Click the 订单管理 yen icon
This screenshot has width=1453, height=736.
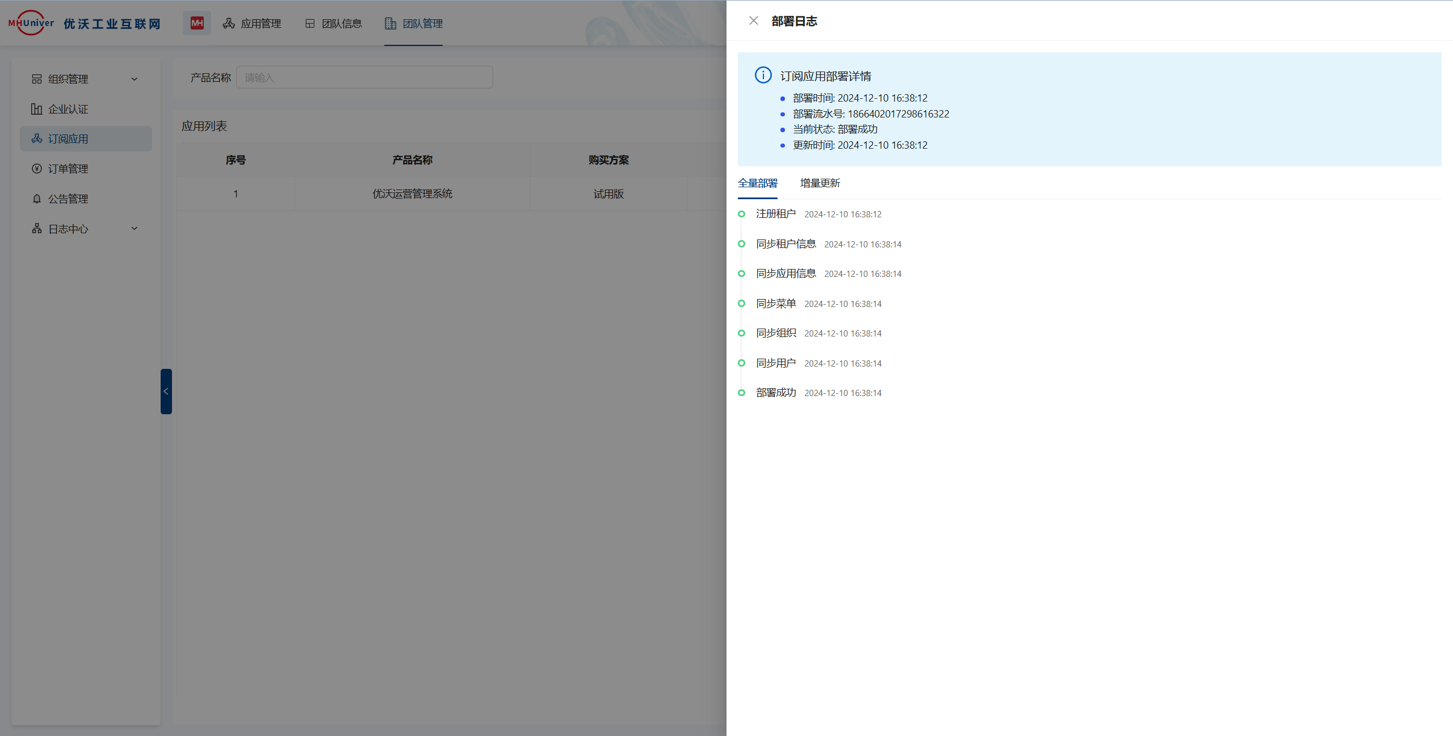(37, 169)
